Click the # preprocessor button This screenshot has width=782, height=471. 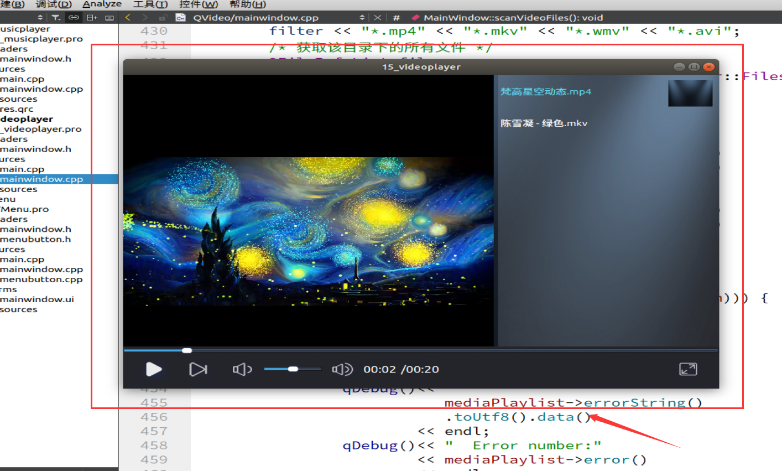[396, 18]
